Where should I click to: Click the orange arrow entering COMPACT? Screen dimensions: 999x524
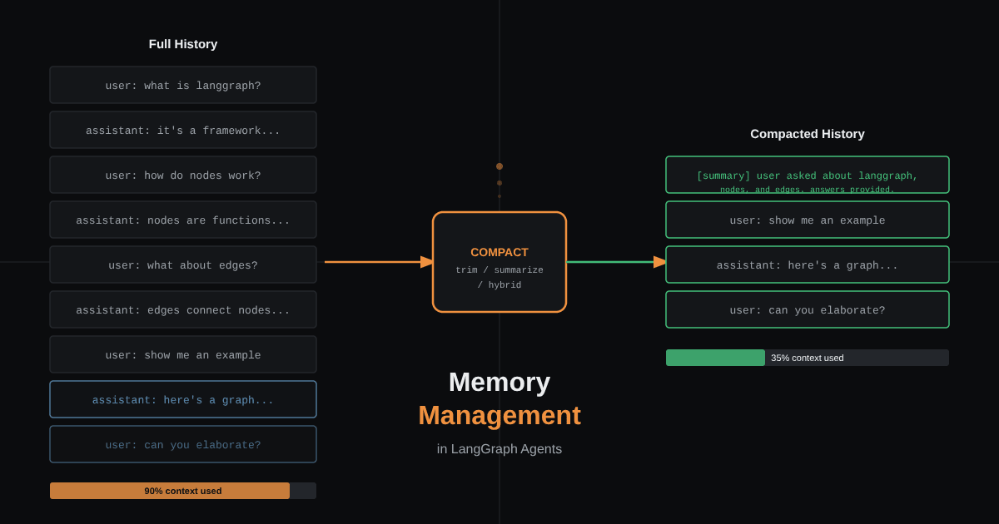[379, 262]
